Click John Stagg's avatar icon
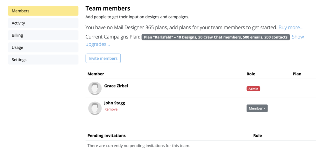 (95, 108)
